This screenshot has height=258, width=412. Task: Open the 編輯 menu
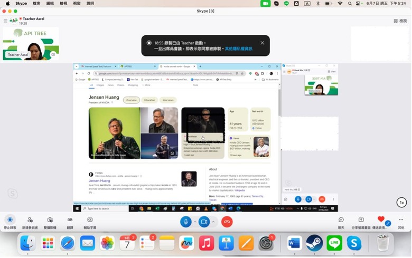coord(50,3)
